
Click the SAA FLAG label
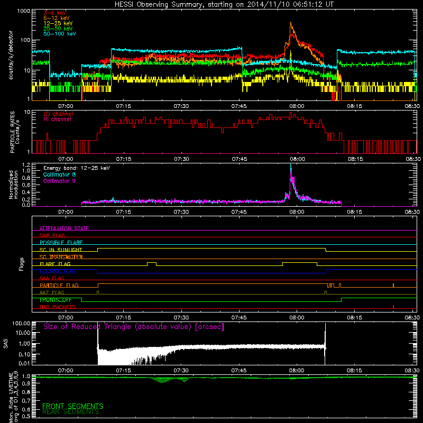52,278
